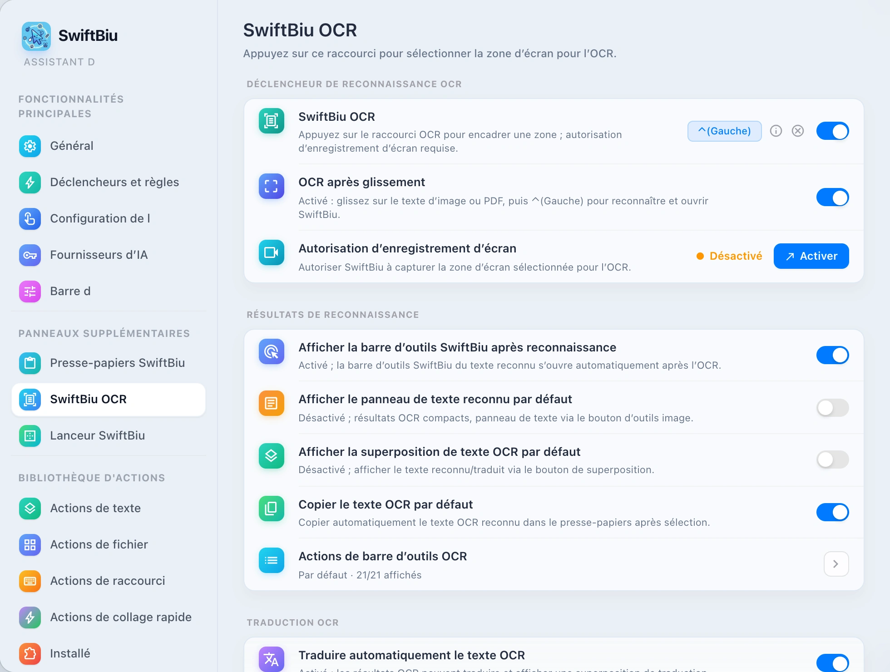Select the Configuration de l label
The width and height of the screenshot is (890, 672).
(100, 218)
